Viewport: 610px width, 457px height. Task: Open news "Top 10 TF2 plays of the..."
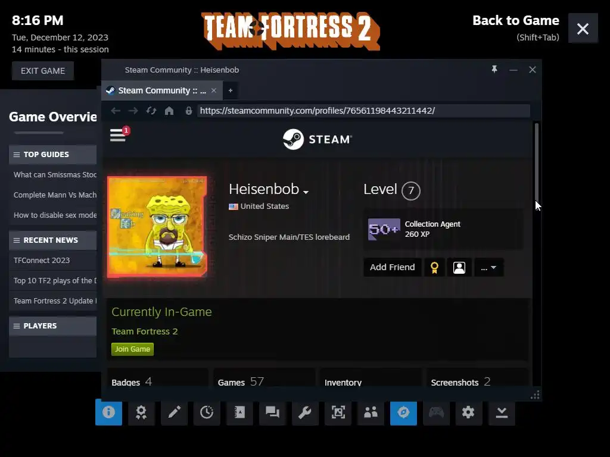pos(55,281)
